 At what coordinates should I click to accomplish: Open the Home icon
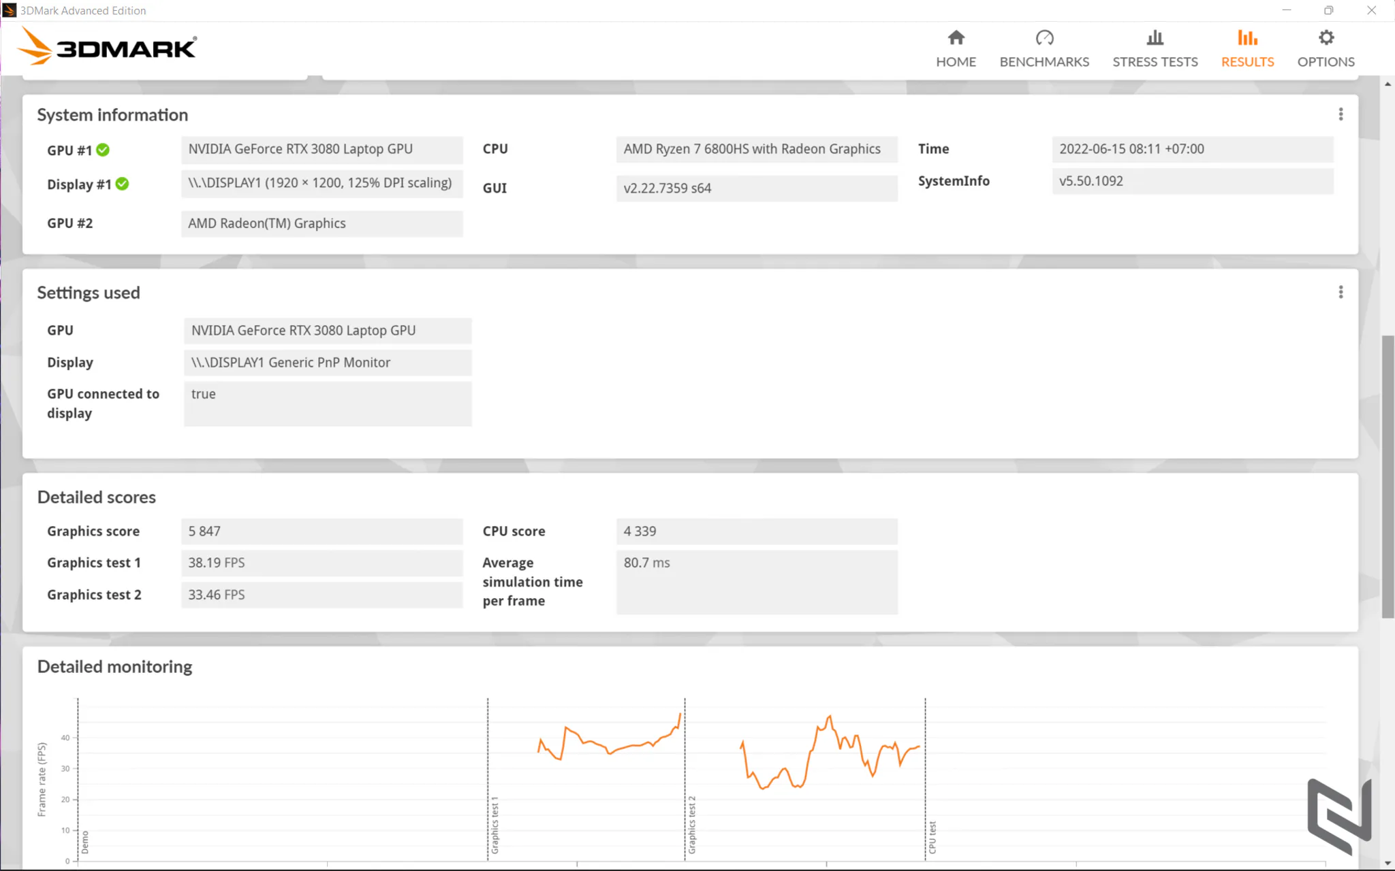coord(956,37)
